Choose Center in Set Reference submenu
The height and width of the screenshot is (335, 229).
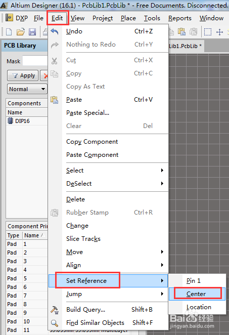pos(197,294)
